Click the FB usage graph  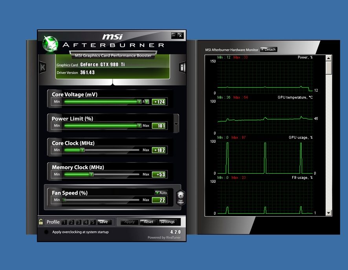coord(265,197)
